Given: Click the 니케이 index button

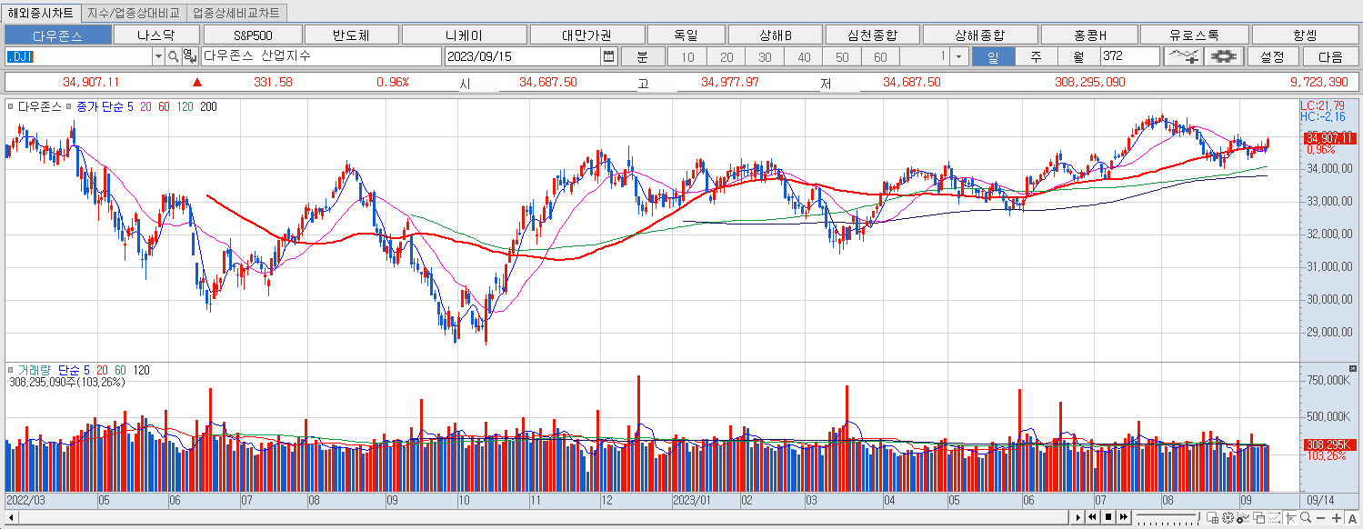Looking at the screenshot, I should [x=464, y=35].
